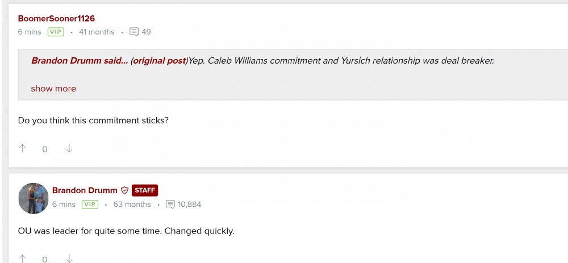This screenshot has height=263, width=568.
Task: Click the VIP badge on Brandon Drumm's reply
Action: 90,204
